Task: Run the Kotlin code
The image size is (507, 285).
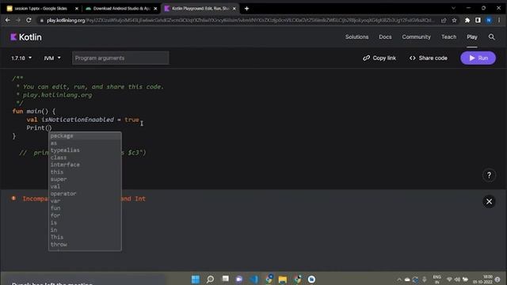Action: (x=478, y=58)
